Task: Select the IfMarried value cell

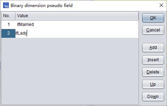Action: pos(77,25)
